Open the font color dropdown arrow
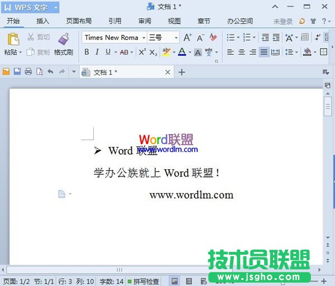335x286 pixels. tap(190, 53)
